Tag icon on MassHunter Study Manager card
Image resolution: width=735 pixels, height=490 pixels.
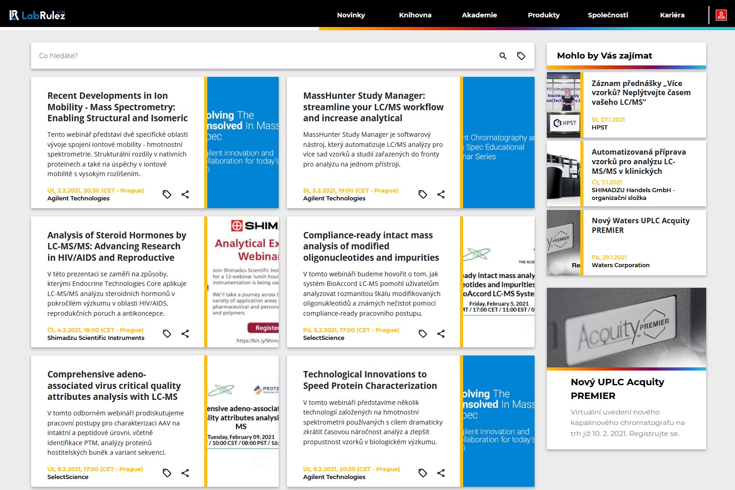tap(423, 194)
